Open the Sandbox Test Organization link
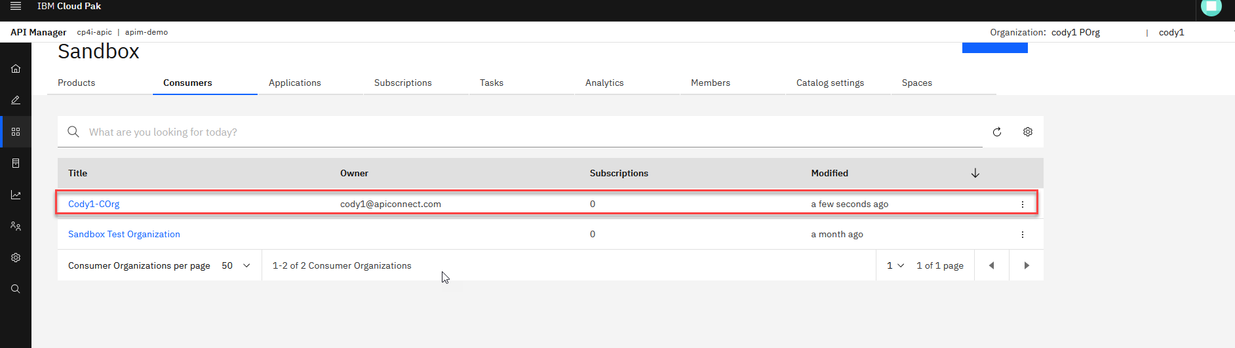 (124, 234)
